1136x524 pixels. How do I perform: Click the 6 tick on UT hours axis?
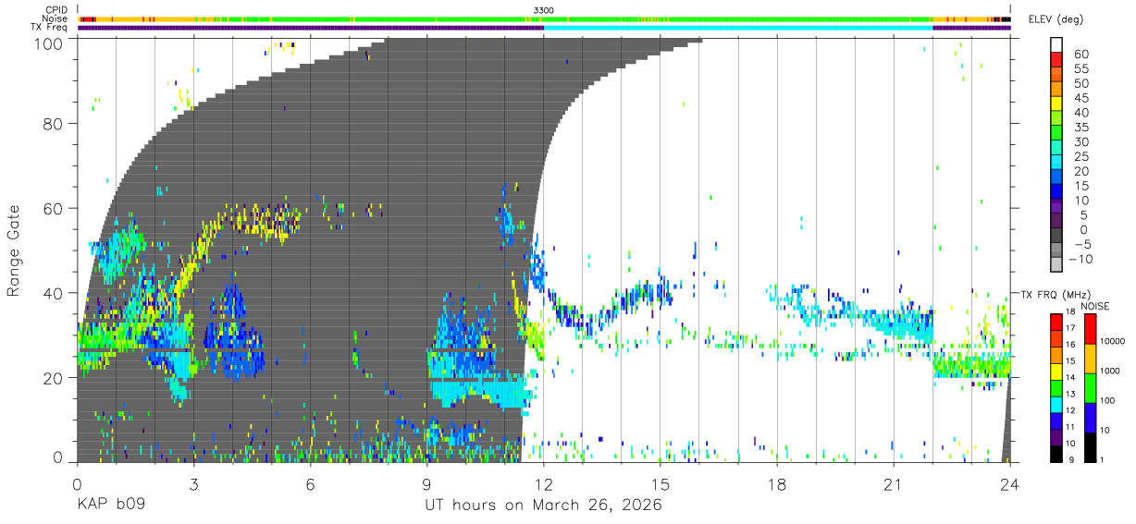[311, 484]
